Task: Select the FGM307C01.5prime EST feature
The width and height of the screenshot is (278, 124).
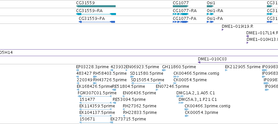Action: click(94, 96)
